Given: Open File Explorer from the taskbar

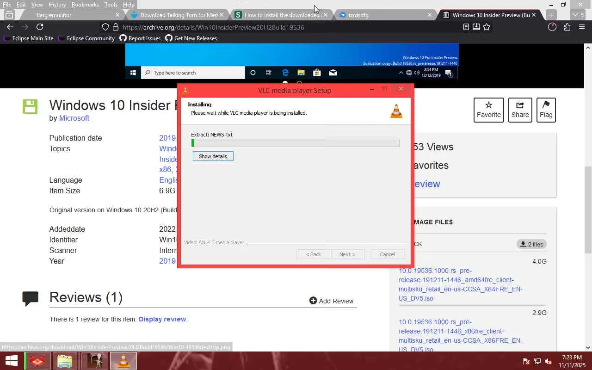Looking at the screenshot, I should (65, 361).
